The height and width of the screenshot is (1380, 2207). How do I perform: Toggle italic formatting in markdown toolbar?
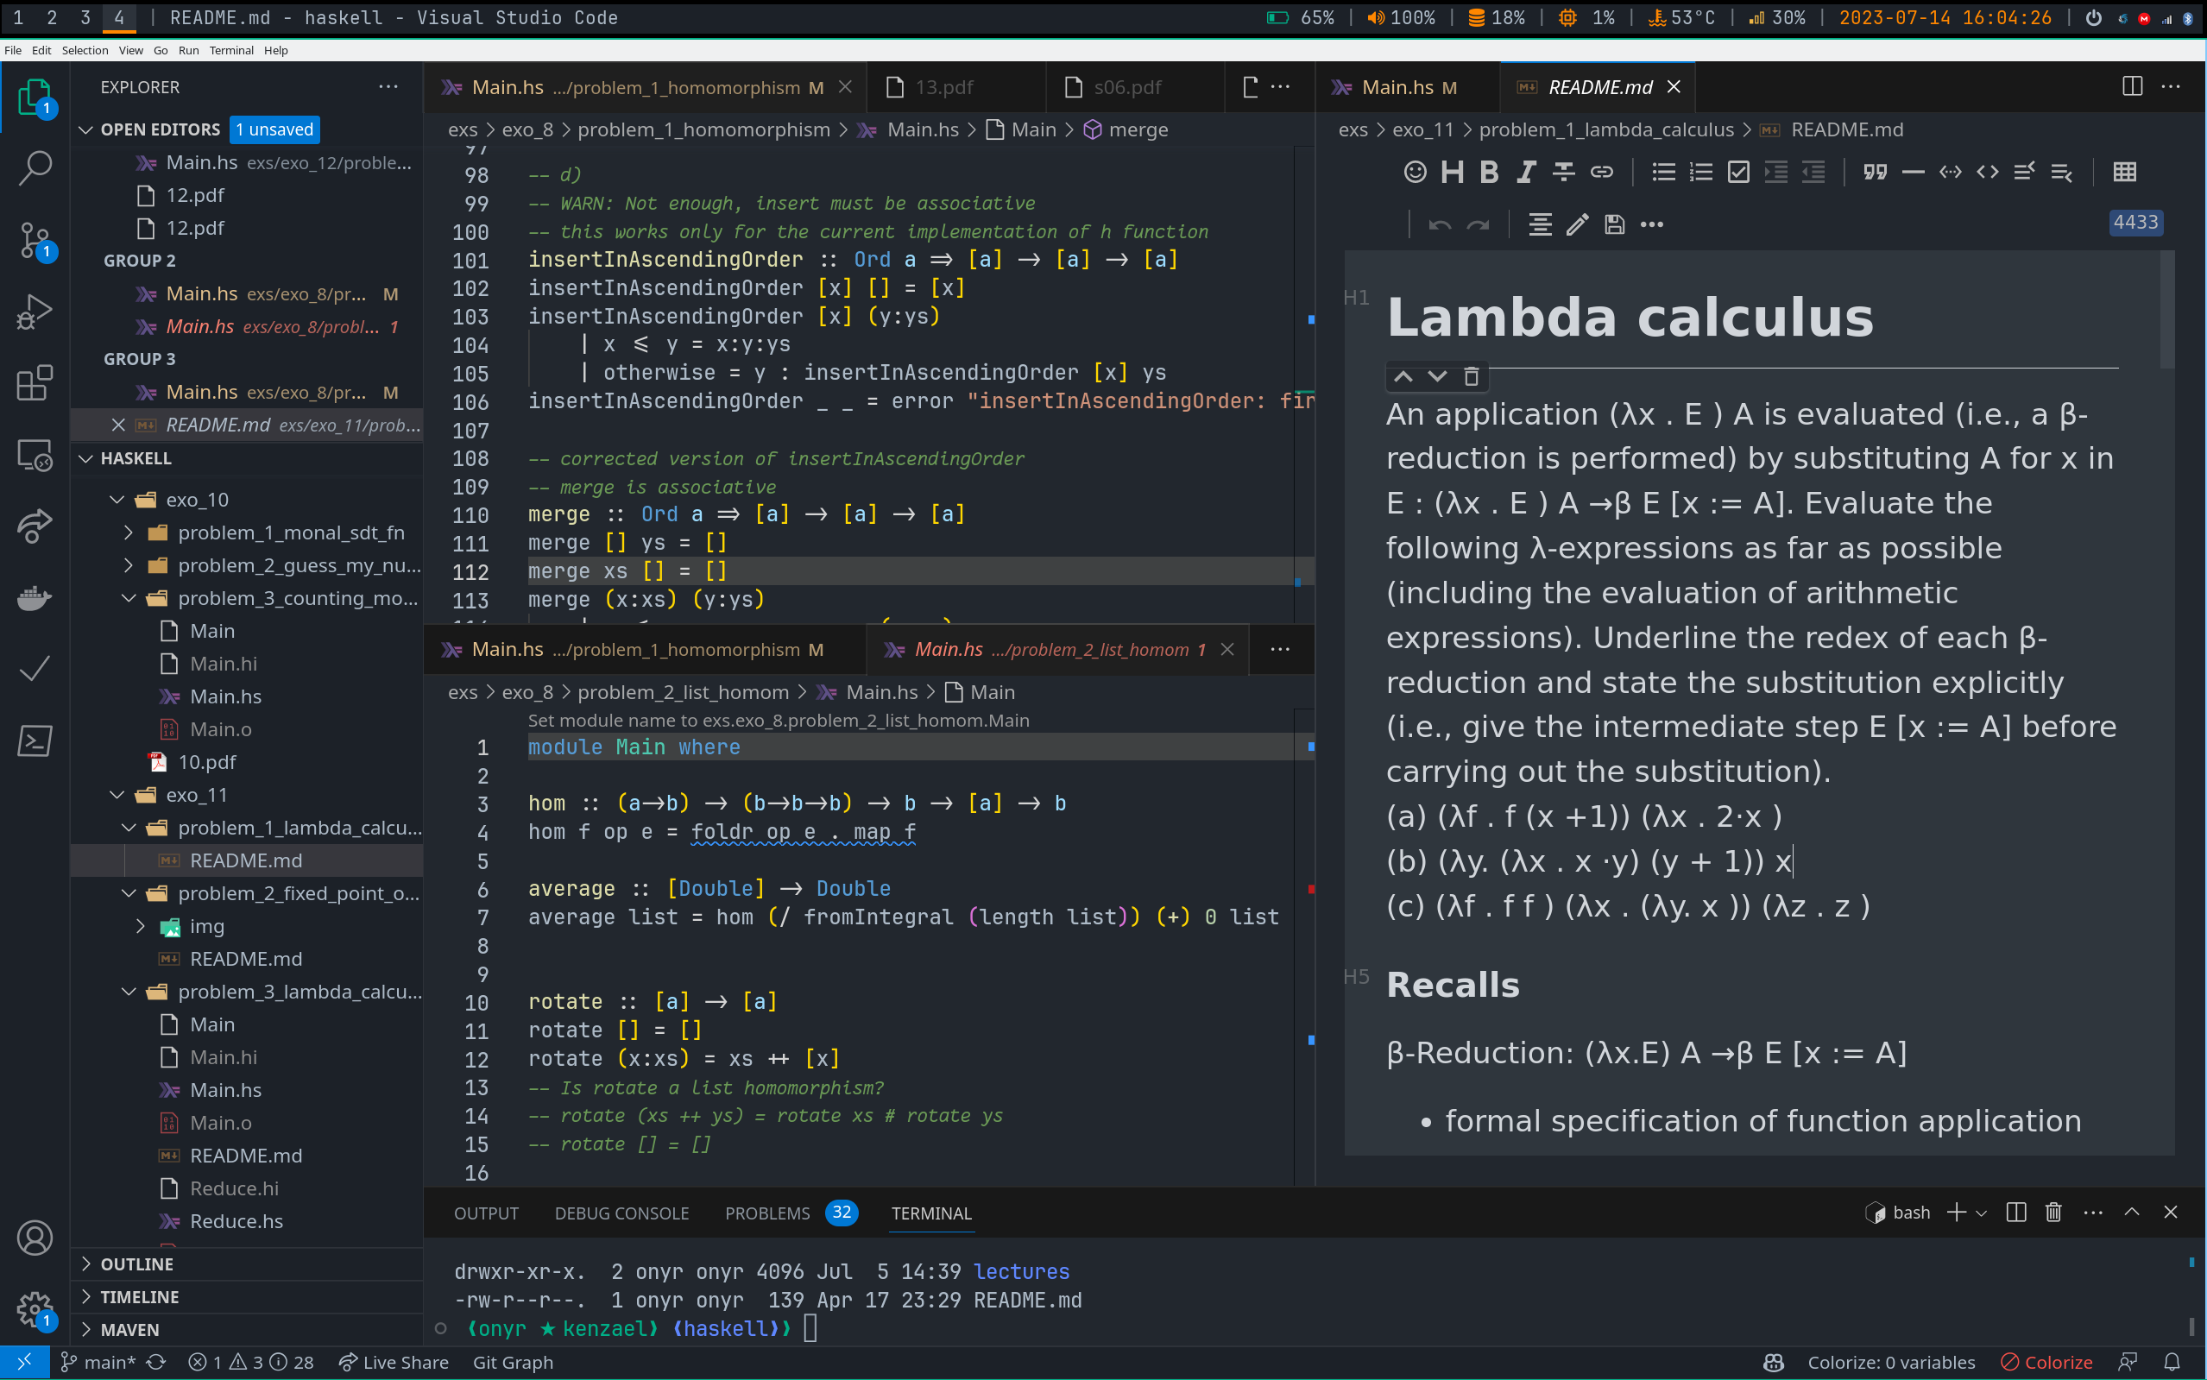click(1526, 172)
